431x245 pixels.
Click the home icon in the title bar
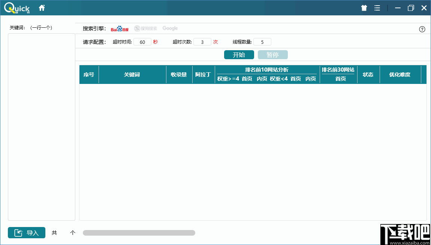[42, 7]
